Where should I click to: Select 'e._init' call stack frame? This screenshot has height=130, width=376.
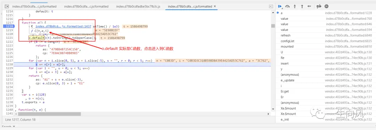[326, 120]
